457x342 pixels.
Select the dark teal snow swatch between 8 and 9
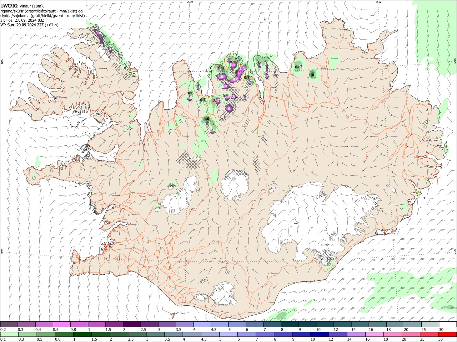[x=289, y=324]
